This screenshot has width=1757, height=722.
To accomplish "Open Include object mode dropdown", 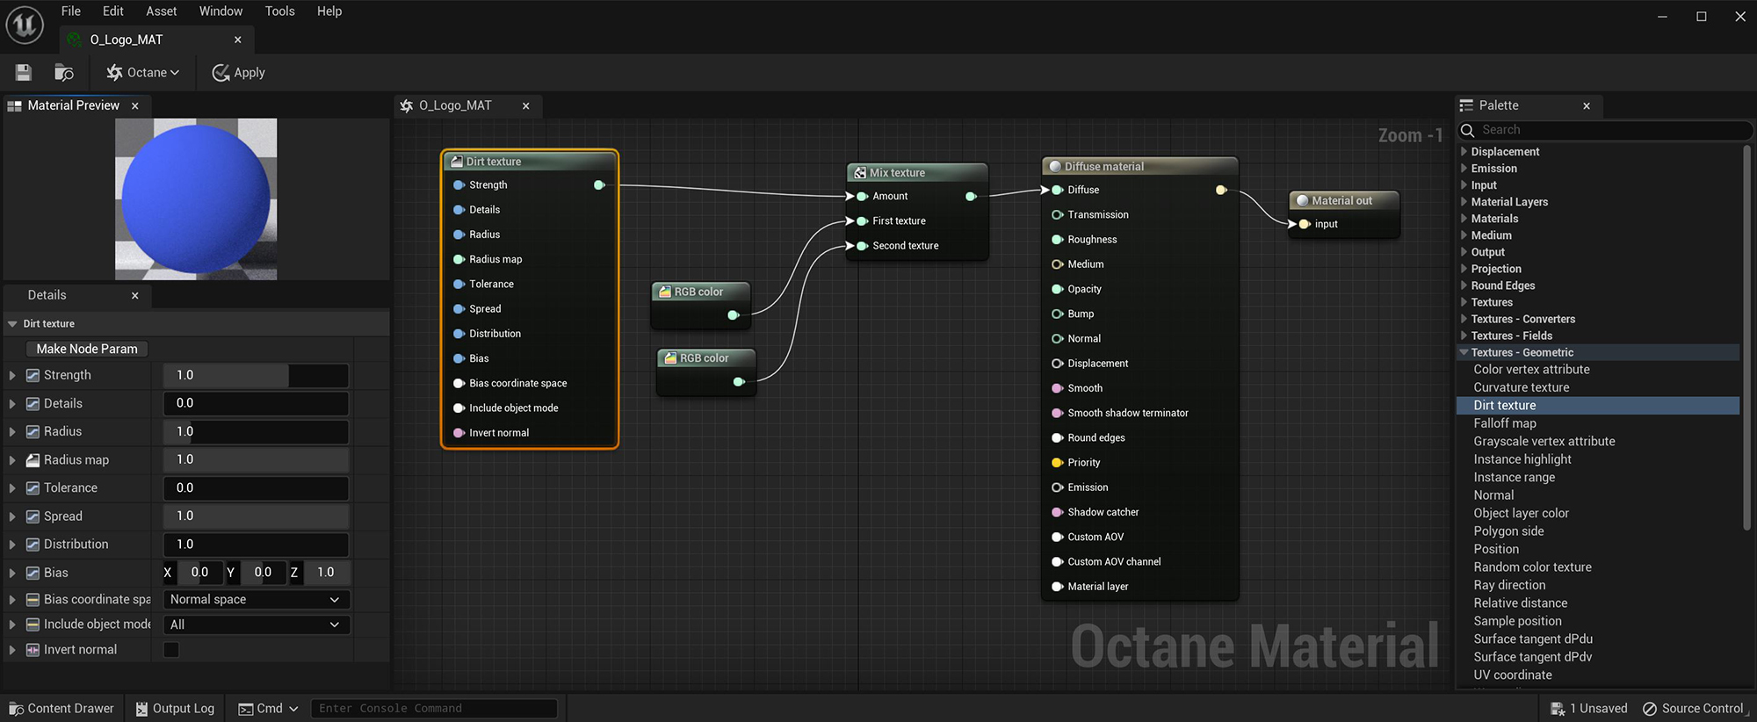I will [x=257, y=625].
